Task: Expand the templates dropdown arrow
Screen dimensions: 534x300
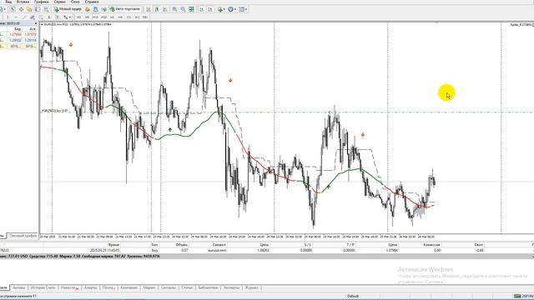Action: (246, 9)
